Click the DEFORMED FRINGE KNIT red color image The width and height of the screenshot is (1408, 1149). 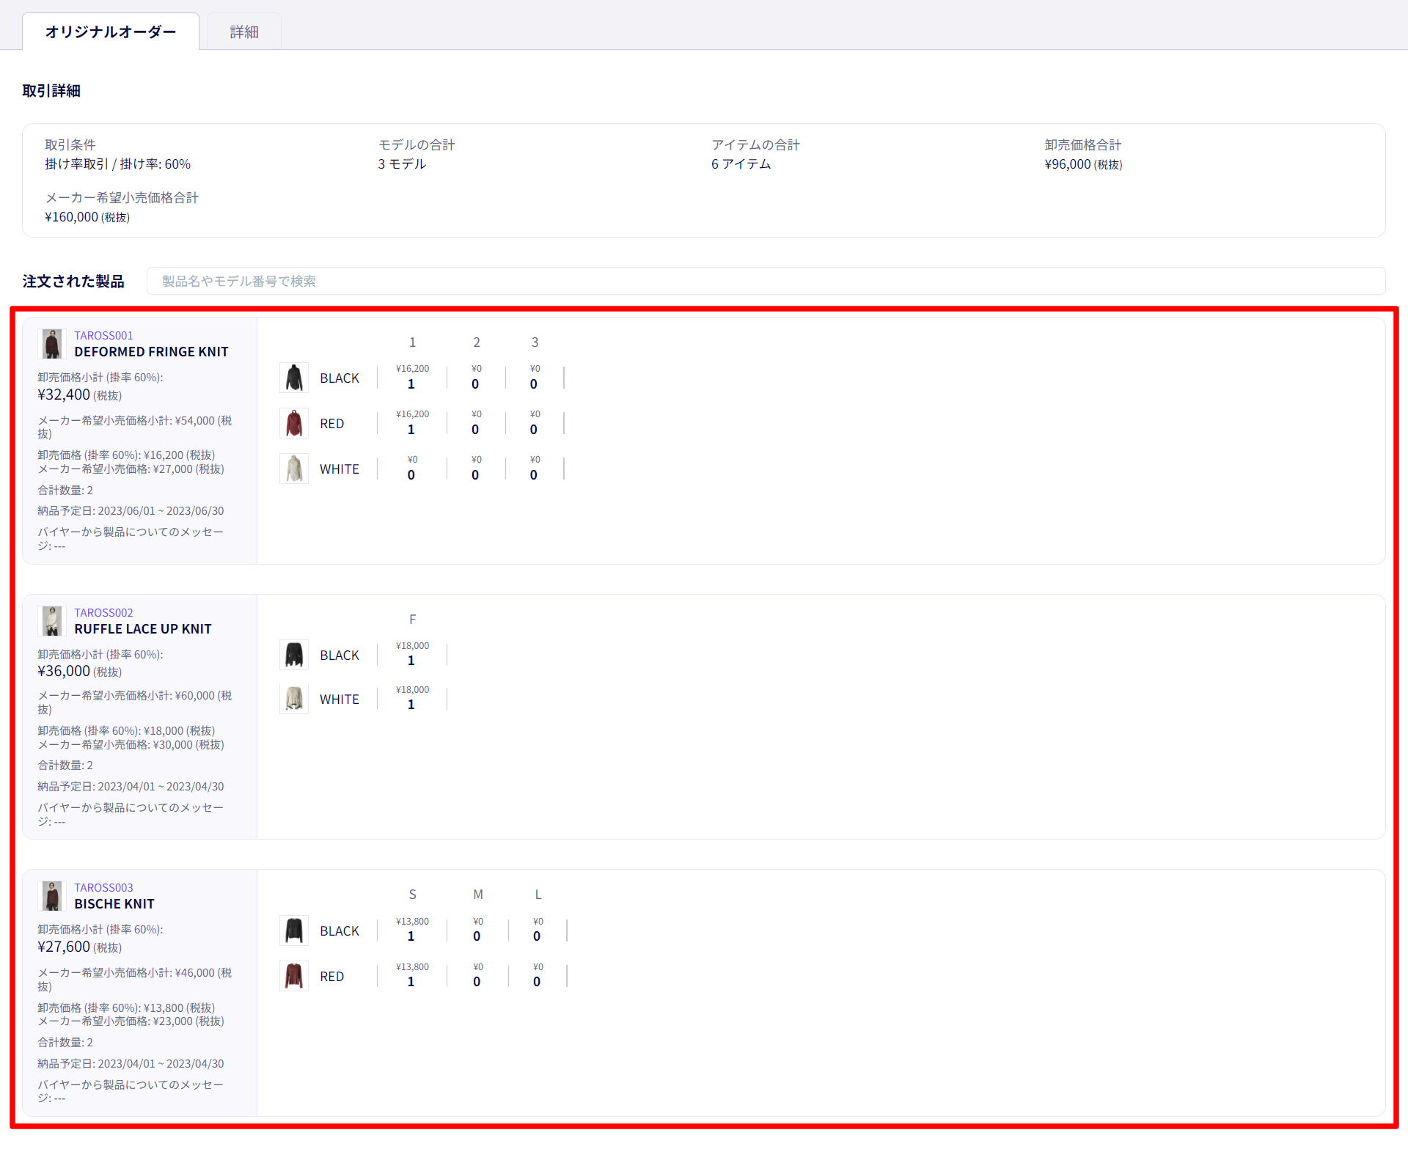pyautogui.click(x=294, y=423)
